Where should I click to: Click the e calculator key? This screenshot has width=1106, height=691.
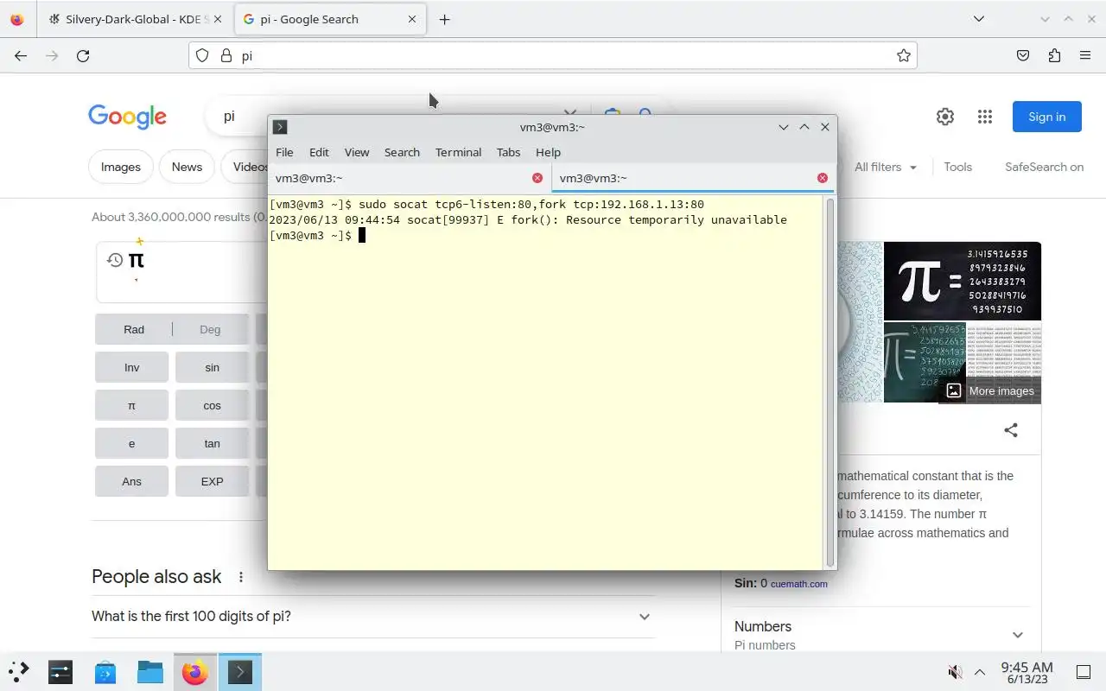point(131,443)
